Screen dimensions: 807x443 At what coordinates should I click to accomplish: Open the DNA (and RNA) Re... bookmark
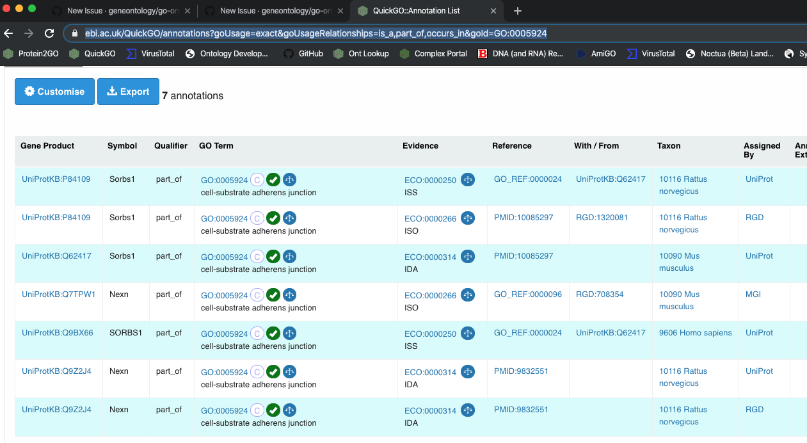(x=520, y=54)
